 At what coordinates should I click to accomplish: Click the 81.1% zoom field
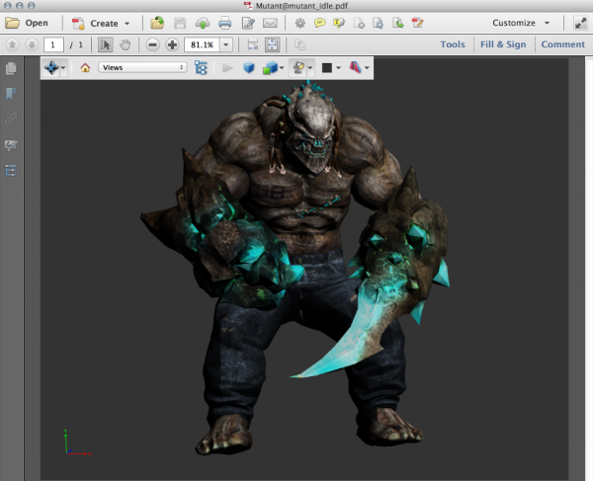[202, 45]
